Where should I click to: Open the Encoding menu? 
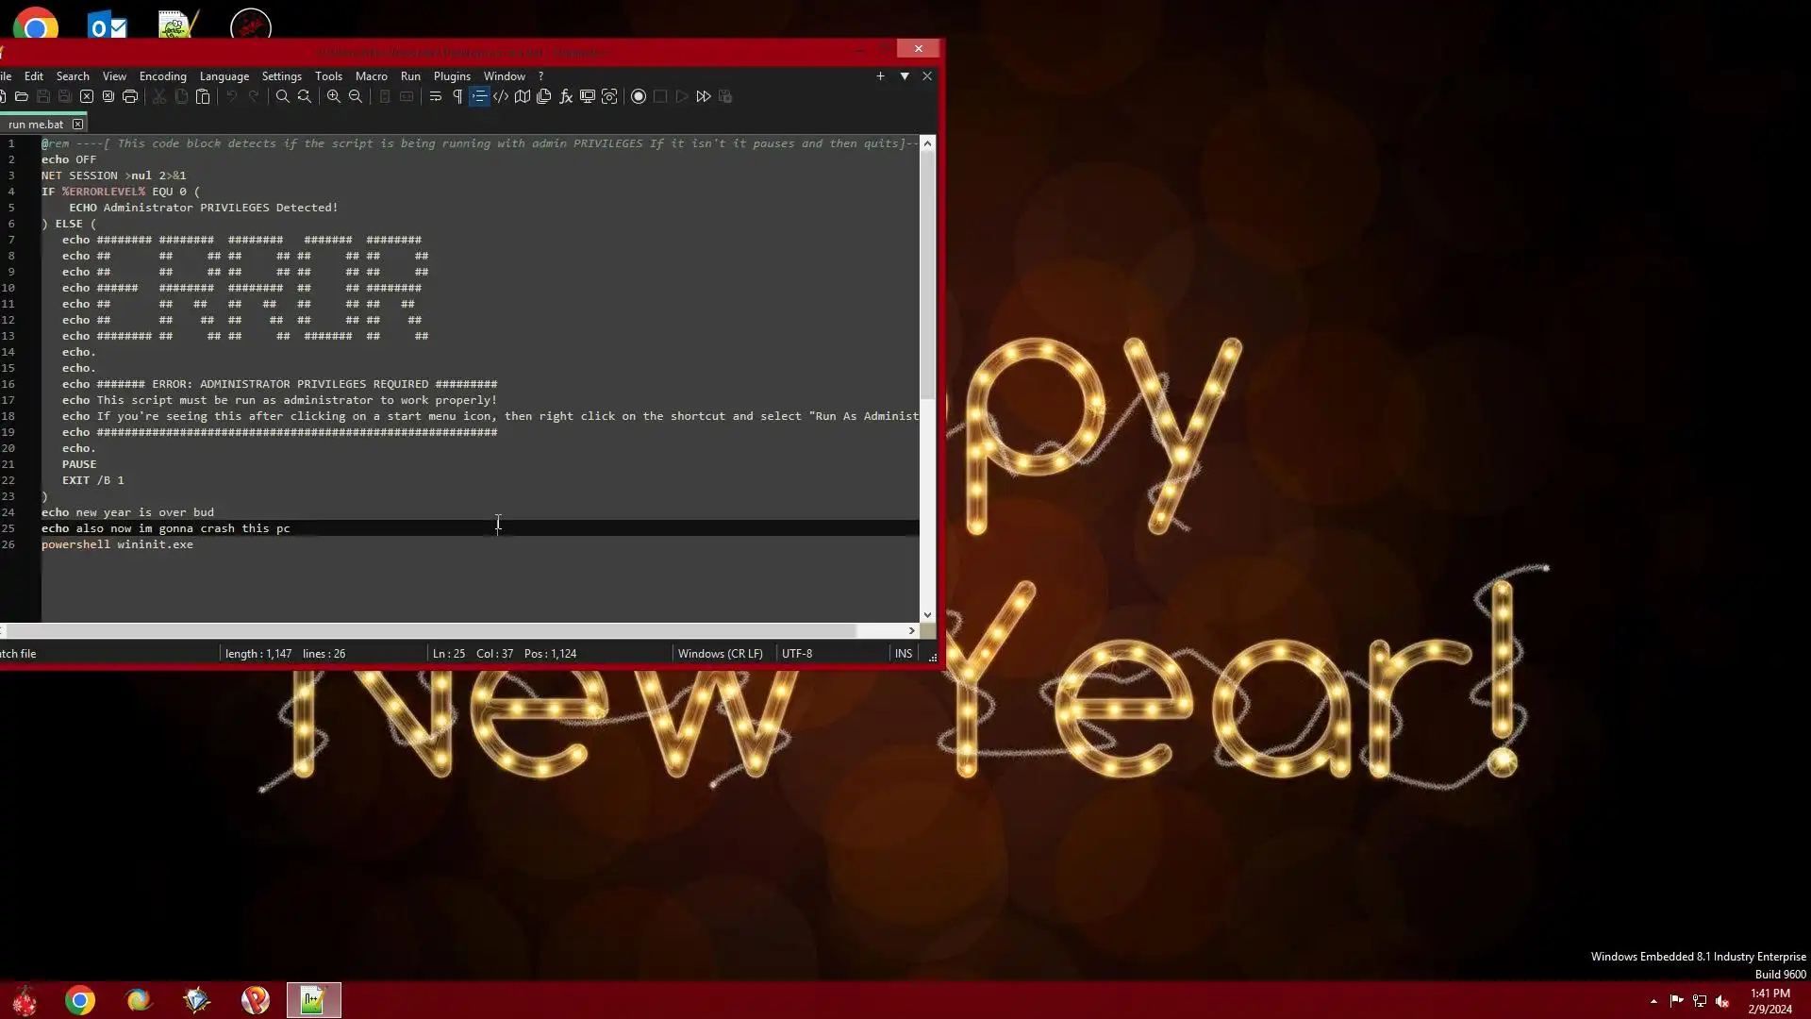pyautogui.click(x=162, y=76)
